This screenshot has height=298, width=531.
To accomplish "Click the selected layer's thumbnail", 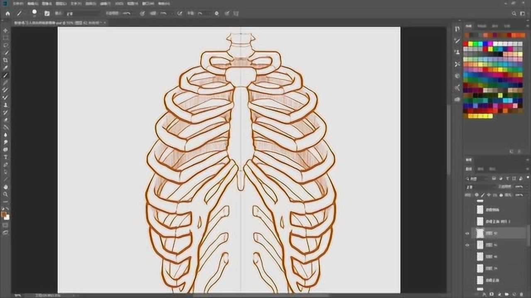I will click(x=480, y=233).
